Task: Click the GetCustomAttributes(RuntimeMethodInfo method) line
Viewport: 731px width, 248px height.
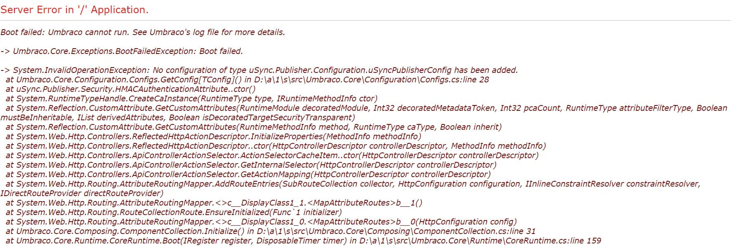Action: pos(254,127)
